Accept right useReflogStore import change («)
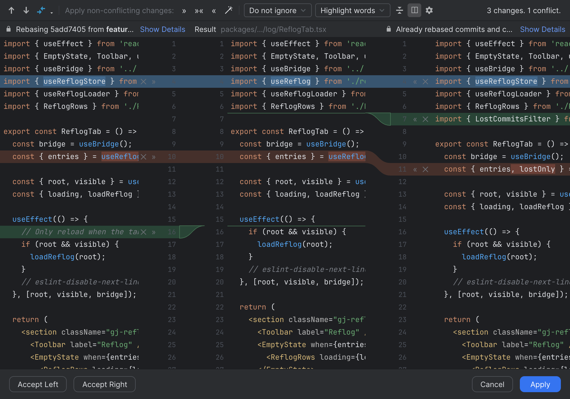The image size is (570, 399). [x=415, y=82]
